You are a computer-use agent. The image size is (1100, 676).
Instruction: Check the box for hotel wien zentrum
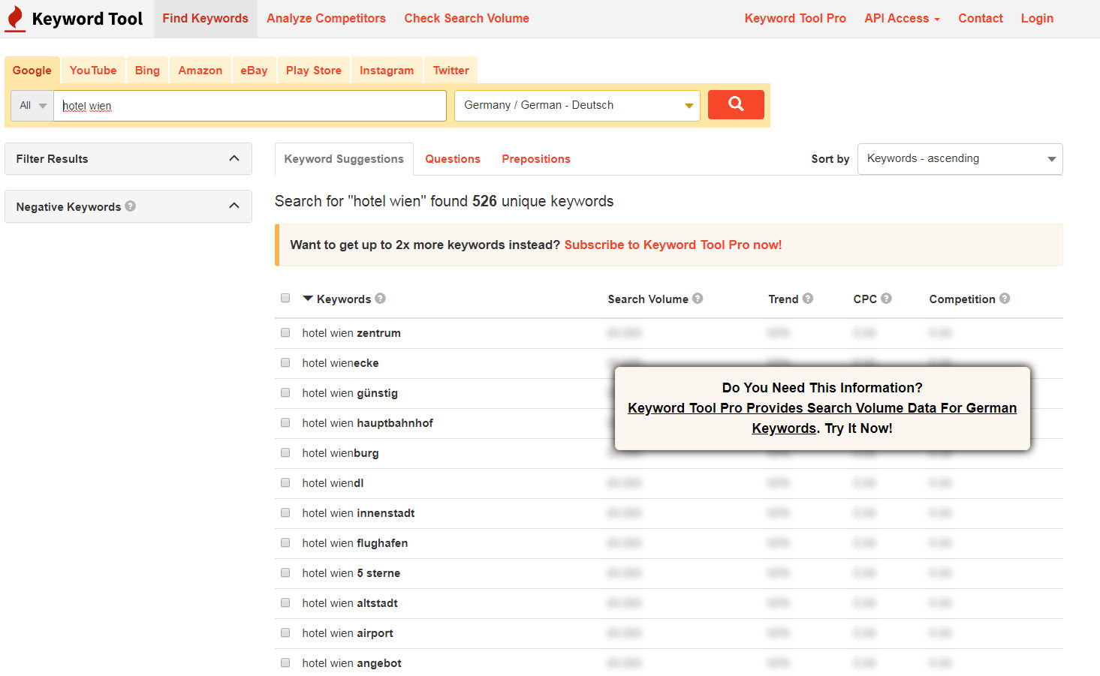pos(285,332)
